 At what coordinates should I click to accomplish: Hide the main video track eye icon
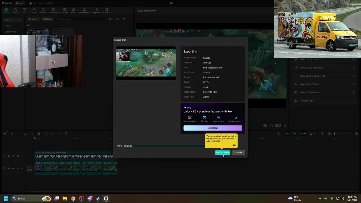(13, 168)
